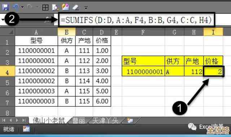Click yellow cell F4 with 1100000001
This screenshot has width=231, height=137.
pos(143,71)
